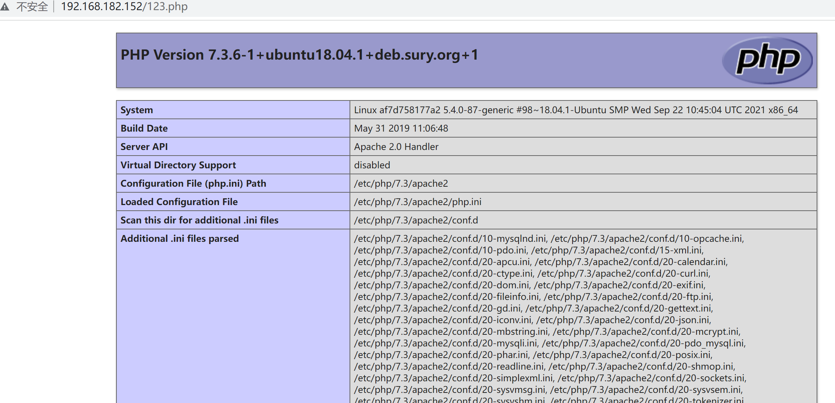This screenshot has height=403, width=835.
Task: Select the Scan this dir for additional .ini files label
Action: (x=199, y=220)
